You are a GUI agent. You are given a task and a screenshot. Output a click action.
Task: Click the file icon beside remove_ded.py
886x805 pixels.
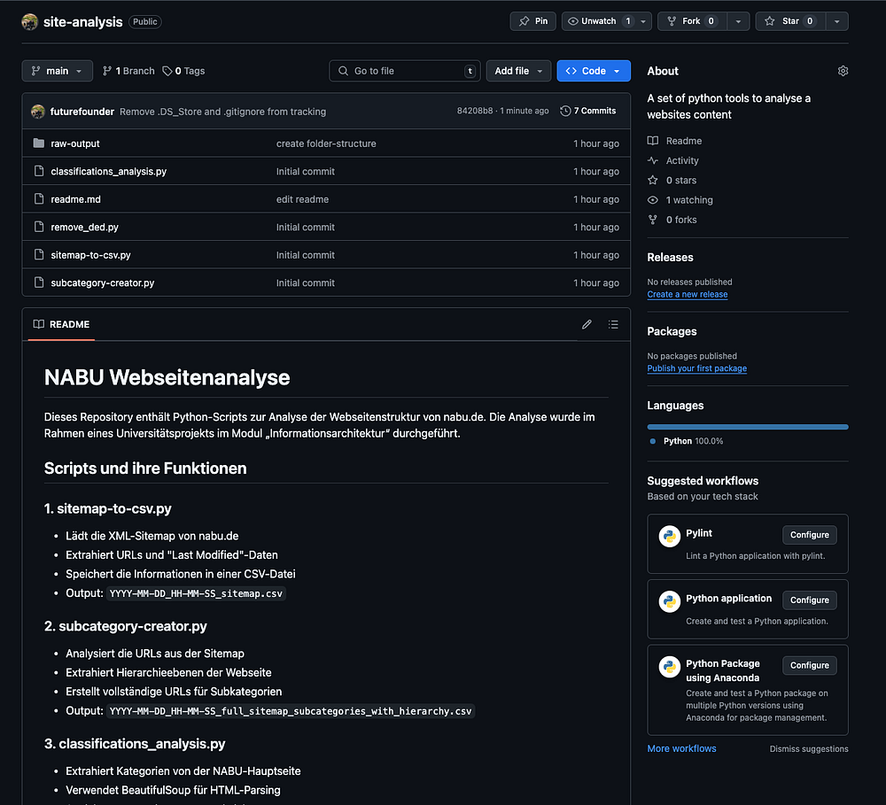pos(38,227)
